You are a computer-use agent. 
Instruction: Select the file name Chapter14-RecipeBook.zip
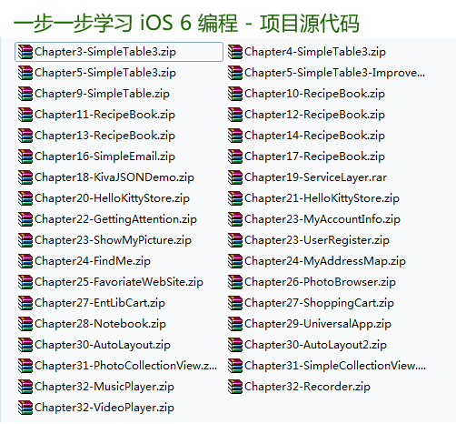pos(314,136)
